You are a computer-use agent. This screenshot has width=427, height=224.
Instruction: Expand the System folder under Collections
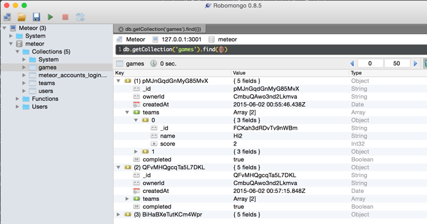coord(24,60)
